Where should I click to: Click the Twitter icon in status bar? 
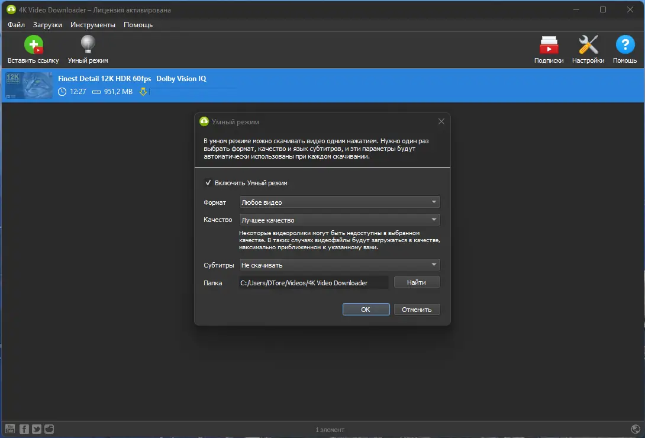[x=37, y=429]
